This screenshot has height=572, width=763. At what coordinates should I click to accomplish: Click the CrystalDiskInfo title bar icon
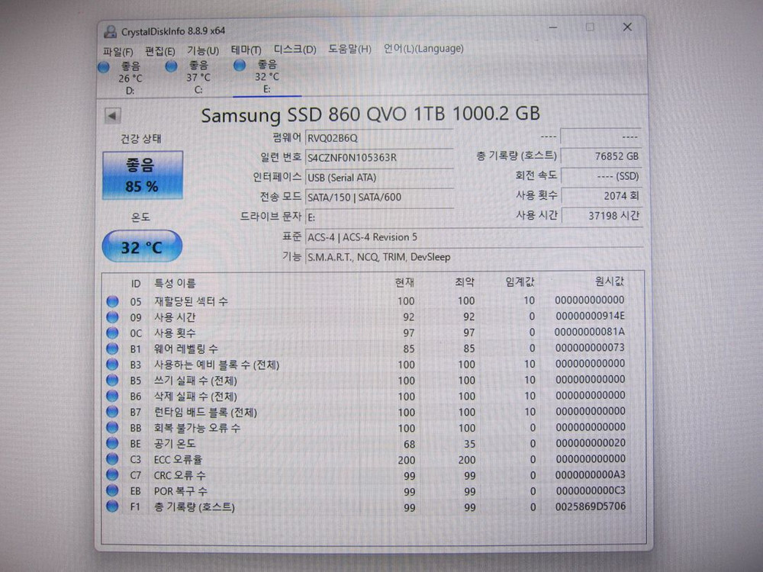coord(111,31)
